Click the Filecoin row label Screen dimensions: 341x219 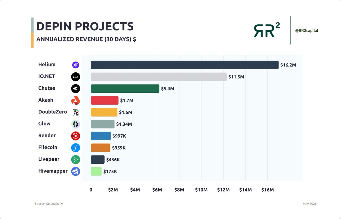pos(48,147)
